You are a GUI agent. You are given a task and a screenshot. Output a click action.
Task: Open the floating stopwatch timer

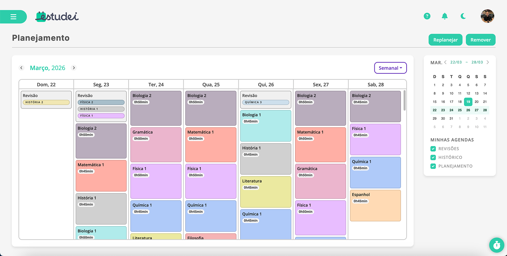pyautogui.click(x=497, y=245)
